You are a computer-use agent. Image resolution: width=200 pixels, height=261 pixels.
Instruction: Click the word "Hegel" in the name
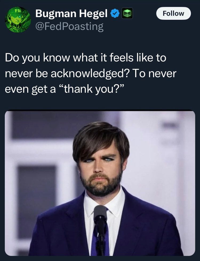point(93,14)
